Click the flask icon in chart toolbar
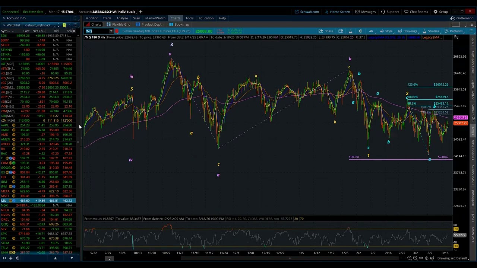Viewport: 477px width, 268px height. pyautogui.click(x=350, y=31)
